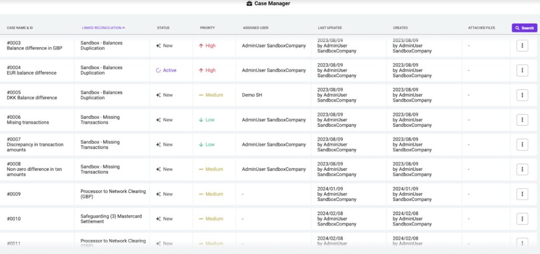
Task: Open the actions menu for case #0006
Action: point(522,120)
